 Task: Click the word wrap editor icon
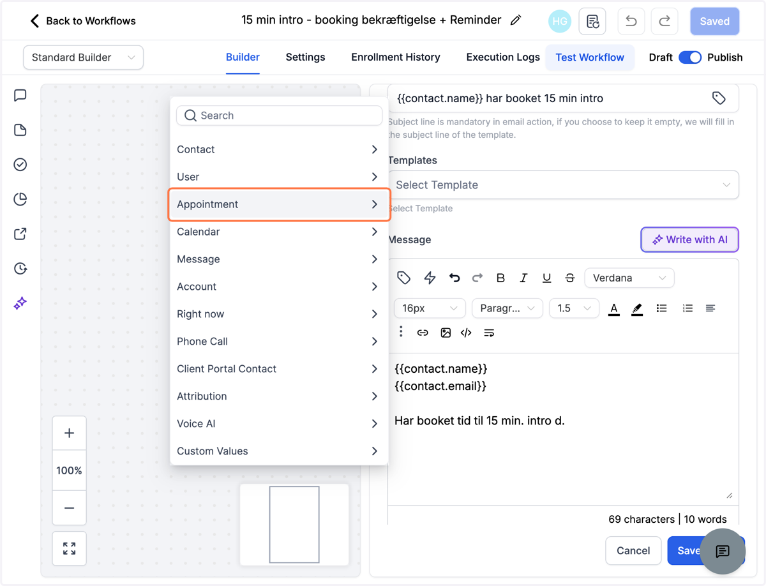[x=489, y=333]
